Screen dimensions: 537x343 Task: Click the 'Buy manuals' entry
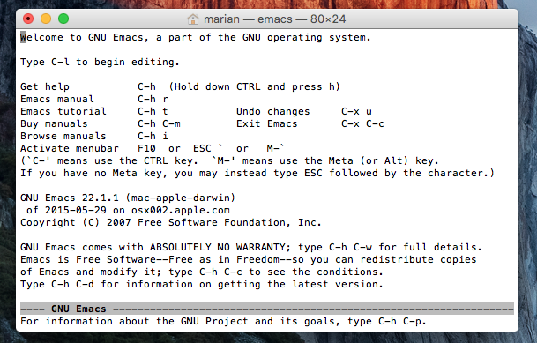coord(54,123)
